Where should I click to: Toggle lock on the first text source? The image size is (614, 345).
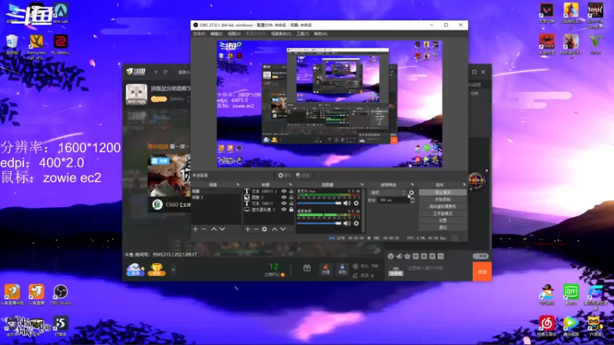pyautogui.click(x=291, y=191)
